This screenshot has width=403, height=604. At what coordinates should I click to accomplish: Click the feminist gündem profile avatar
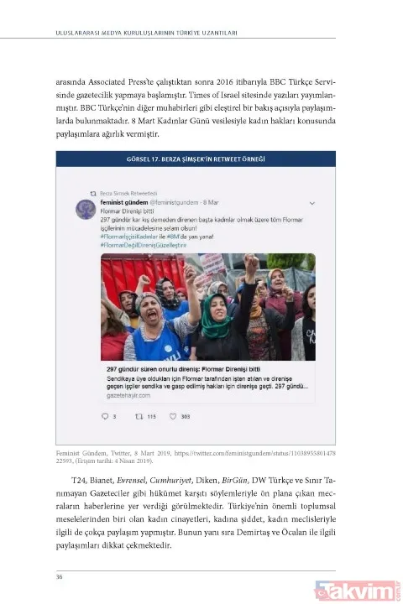point(86,210)
